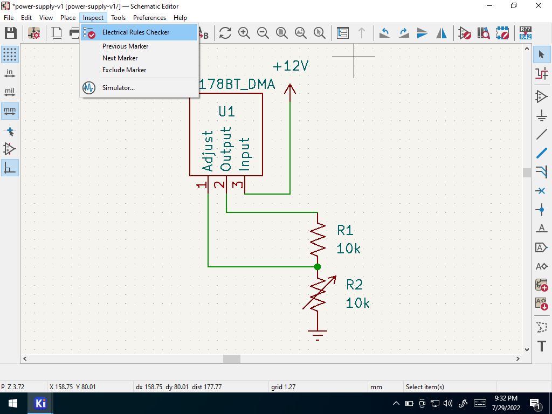Choose the Select Items arrow tool
The height and width of the screenshot is (414, 552).
pyautogui.click(x=542, y=54)
